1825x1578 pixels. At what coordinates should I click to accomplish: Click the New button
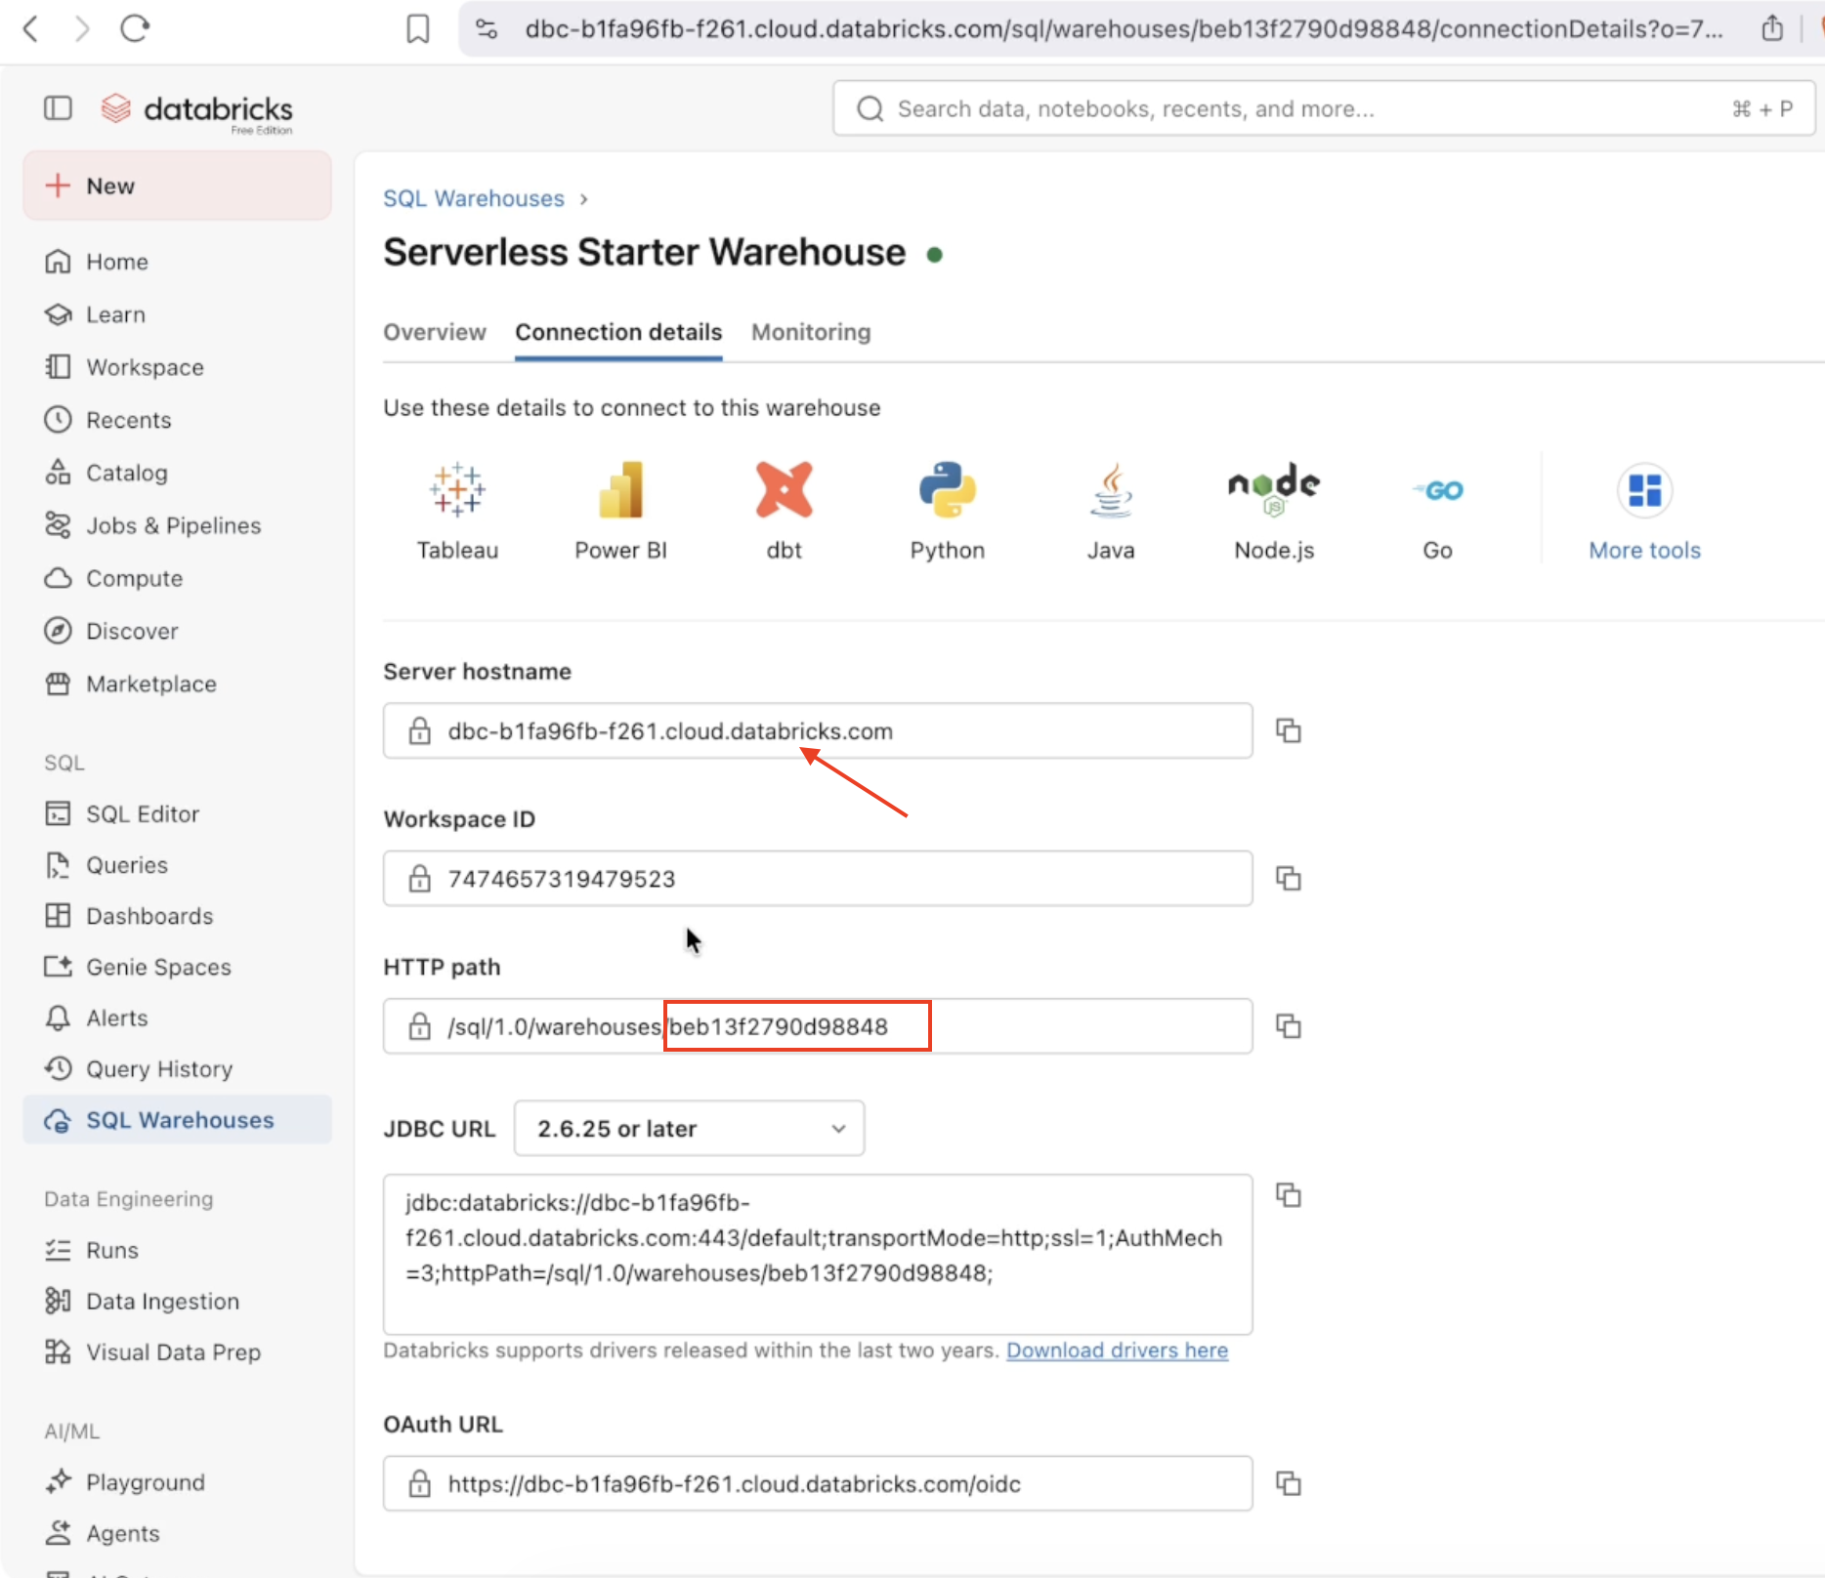coord(177,186)
